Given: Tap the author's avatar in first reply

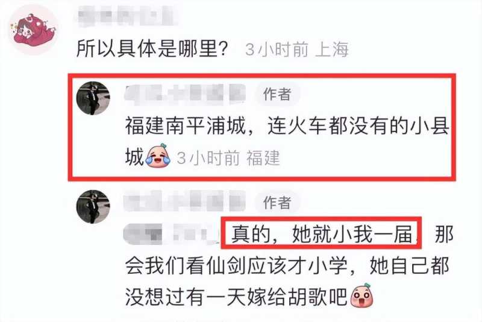Looking at the screenshot, I should click(x=93, y=98).
